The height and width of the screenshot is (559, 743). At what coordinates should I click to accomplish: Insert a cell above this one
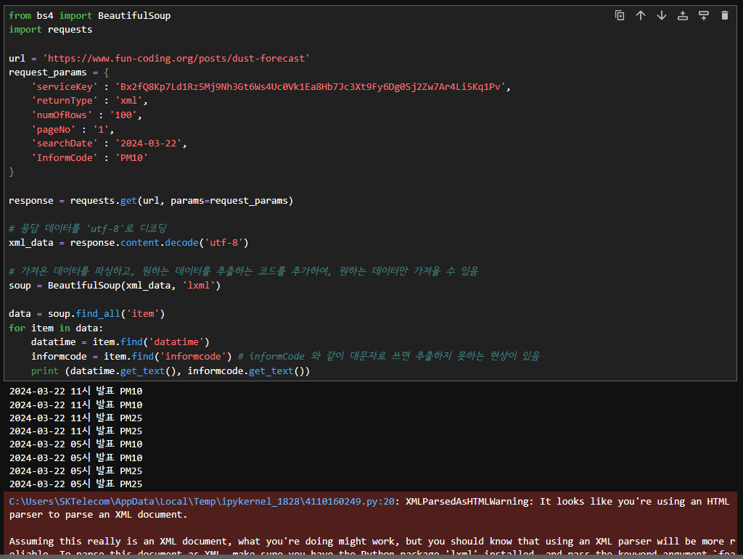[x=683, y=16]
